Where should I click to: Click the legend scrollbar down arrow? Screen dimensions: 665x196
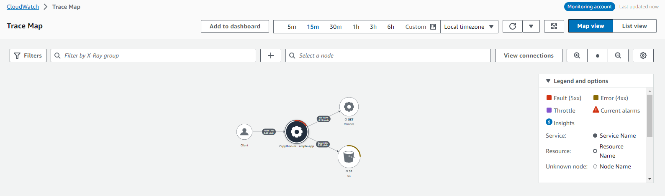pyautogui.click(x=650, y=179)
